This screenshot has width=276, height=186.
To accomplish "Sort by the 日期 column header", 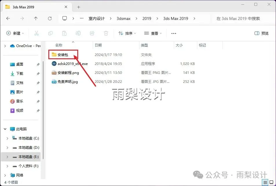I will click(x=98, y=45).
